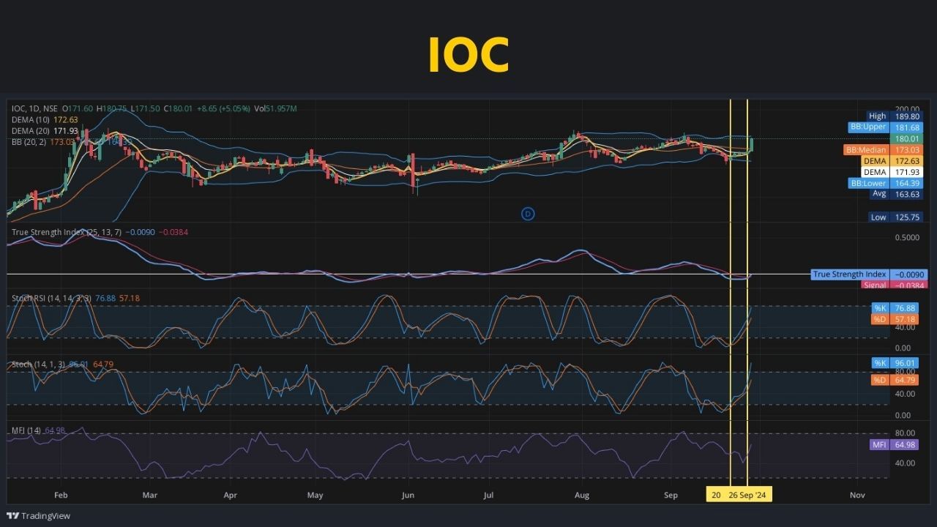Click the Stoch RSI %D 57.18 label
This screenshot has height=527, width=937.
894,320
